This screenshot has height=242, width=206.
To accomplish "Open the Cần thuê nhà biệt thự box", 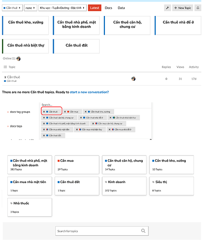I will [25, 46].
